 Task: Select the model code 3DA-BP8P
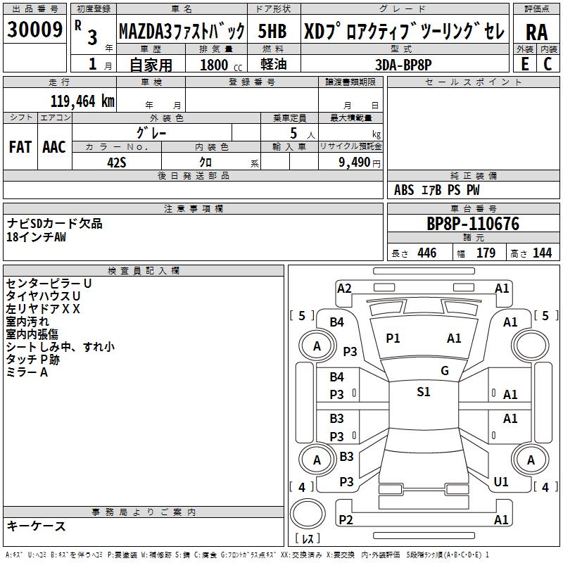point(403,65)
